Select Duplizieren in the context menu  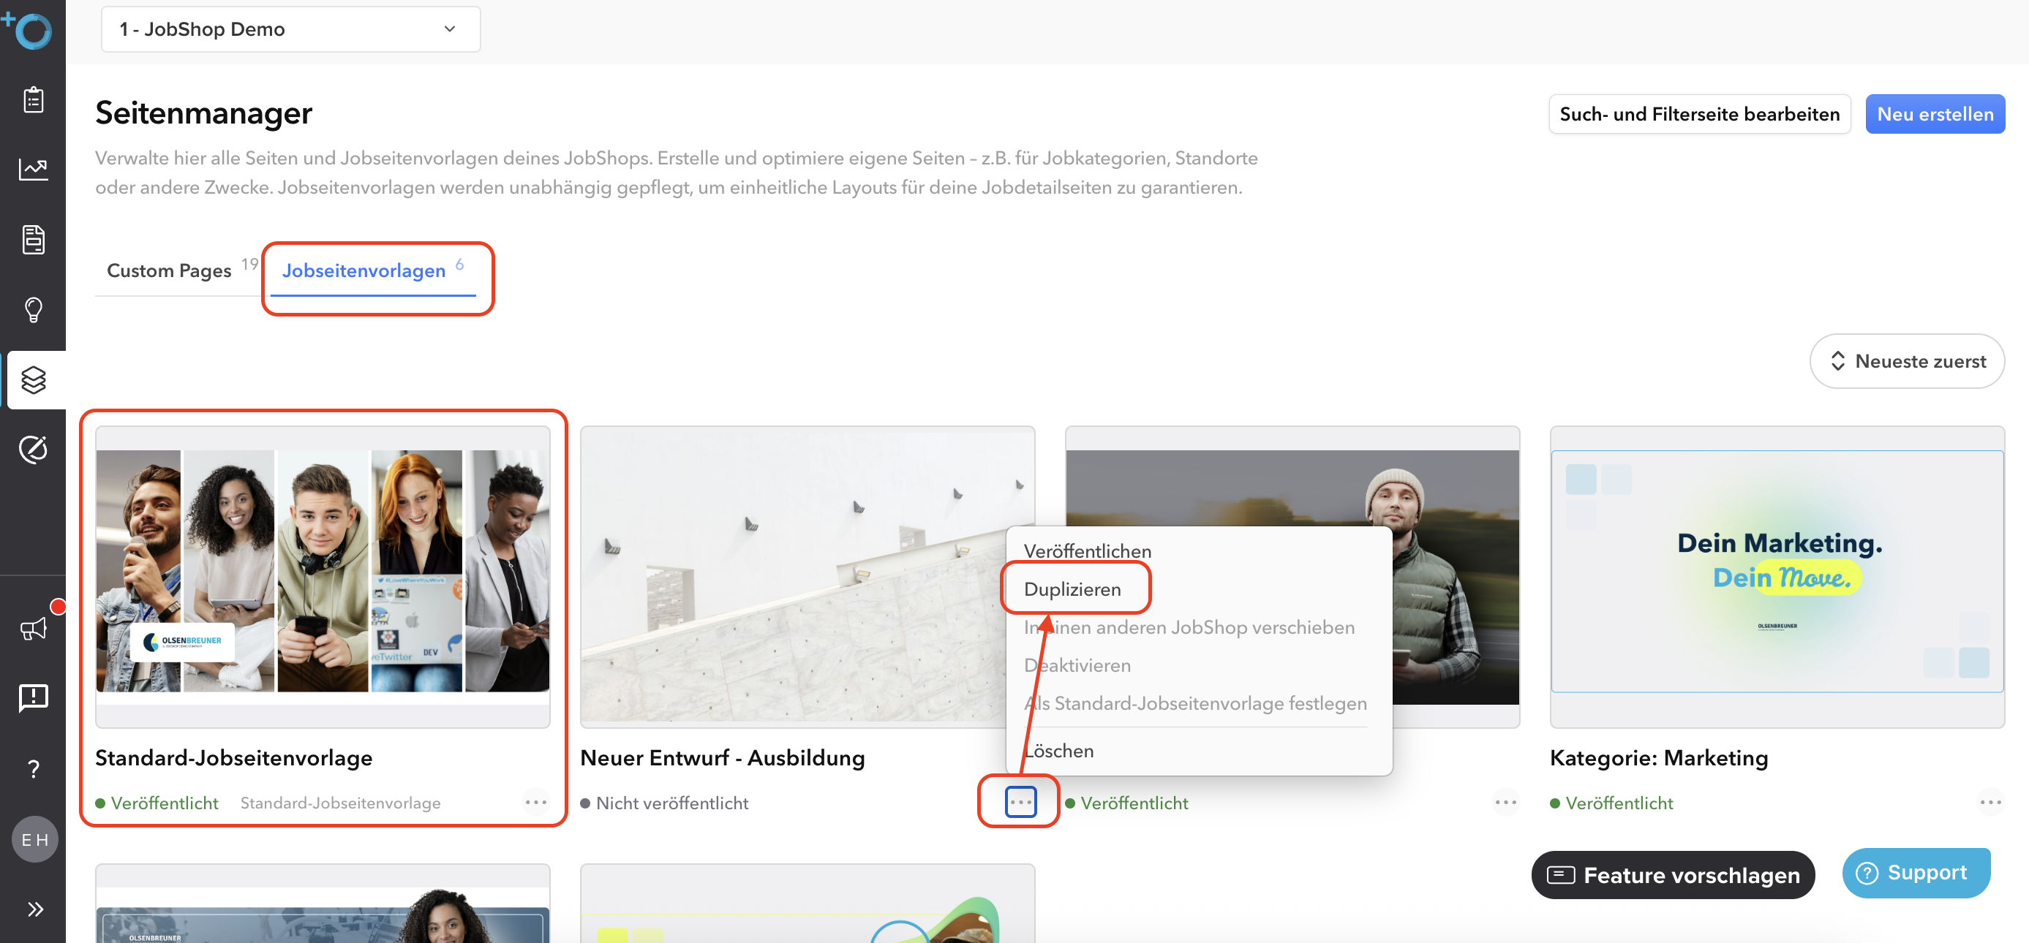(x=1072, y=588)
